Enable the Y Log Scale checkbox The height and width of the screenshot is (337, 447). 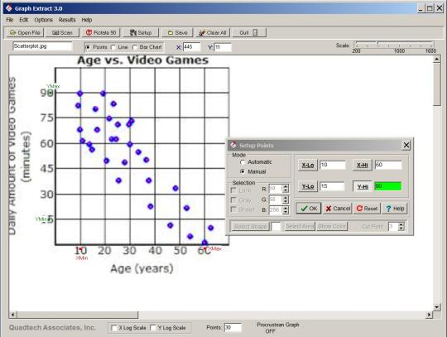point(153,328)
